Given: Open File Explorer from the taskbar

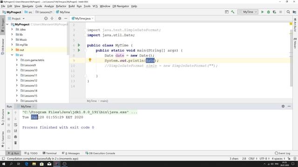Looking at the screenshot, I should pos(34,164).
